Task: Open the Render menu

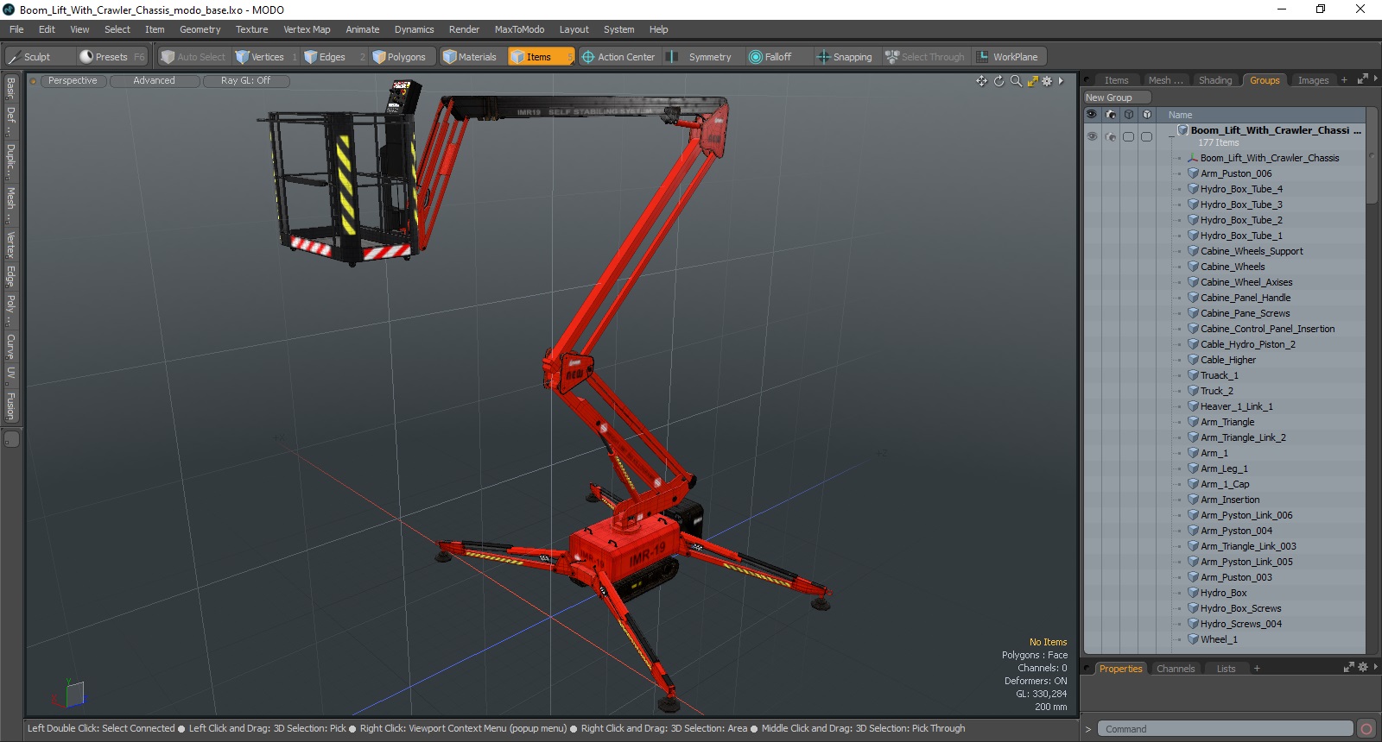Action: (464, 29)
